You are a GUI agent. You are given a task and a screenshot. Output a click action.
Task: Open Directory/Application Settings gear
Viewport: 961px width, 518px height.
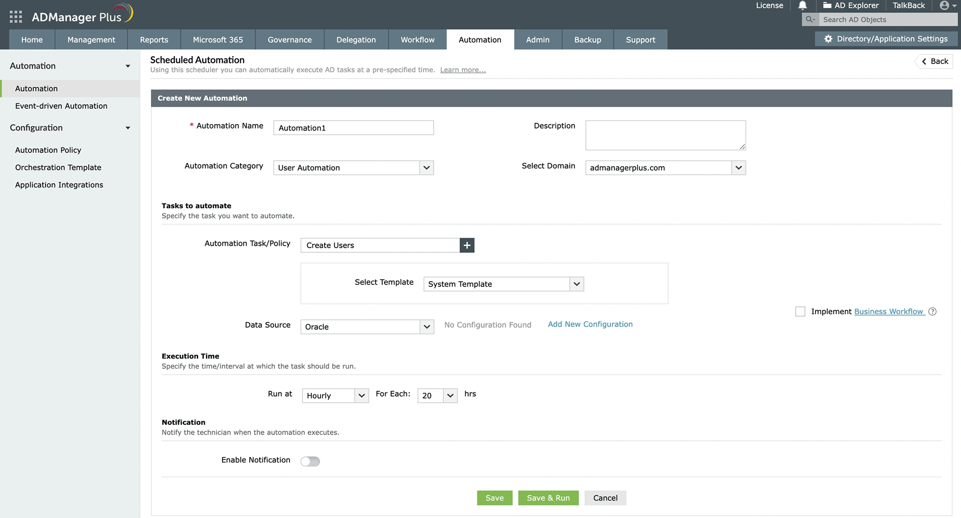[828, 39]
